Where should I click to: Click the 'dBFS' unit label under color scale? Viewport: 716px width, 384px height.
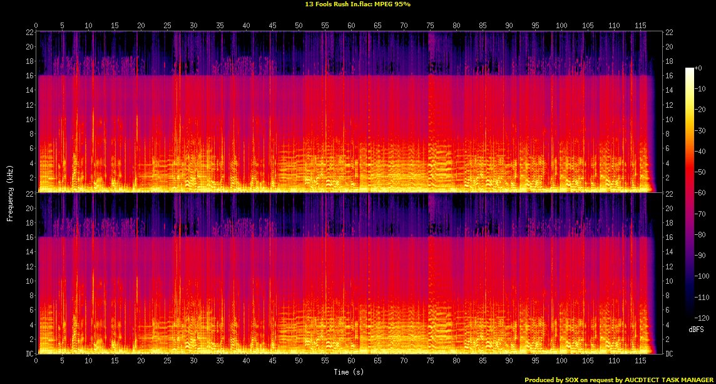(x=697, y=329)
